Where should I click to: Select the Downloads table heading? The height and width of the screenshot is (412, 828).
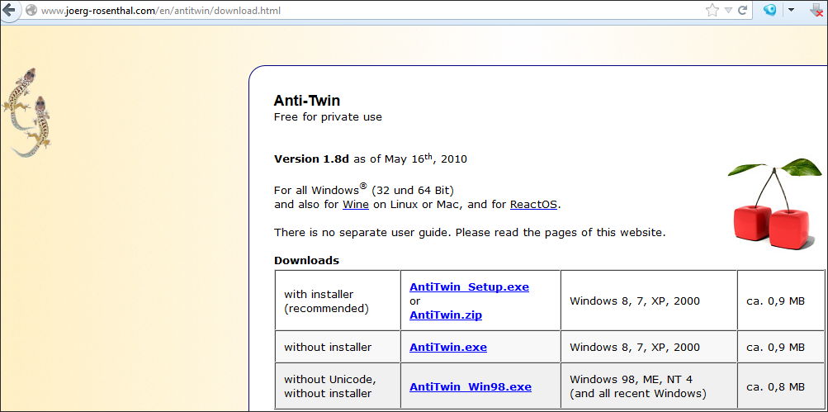(306, 260)
